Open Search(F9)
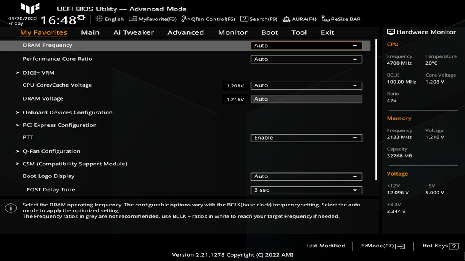 (x=259, y=19)
